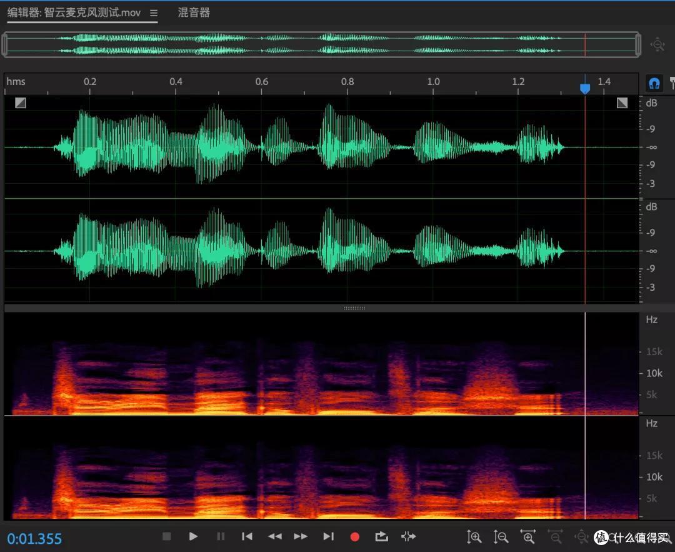Click the fade-out handle on waveform
675x552 pixels.
622,103
